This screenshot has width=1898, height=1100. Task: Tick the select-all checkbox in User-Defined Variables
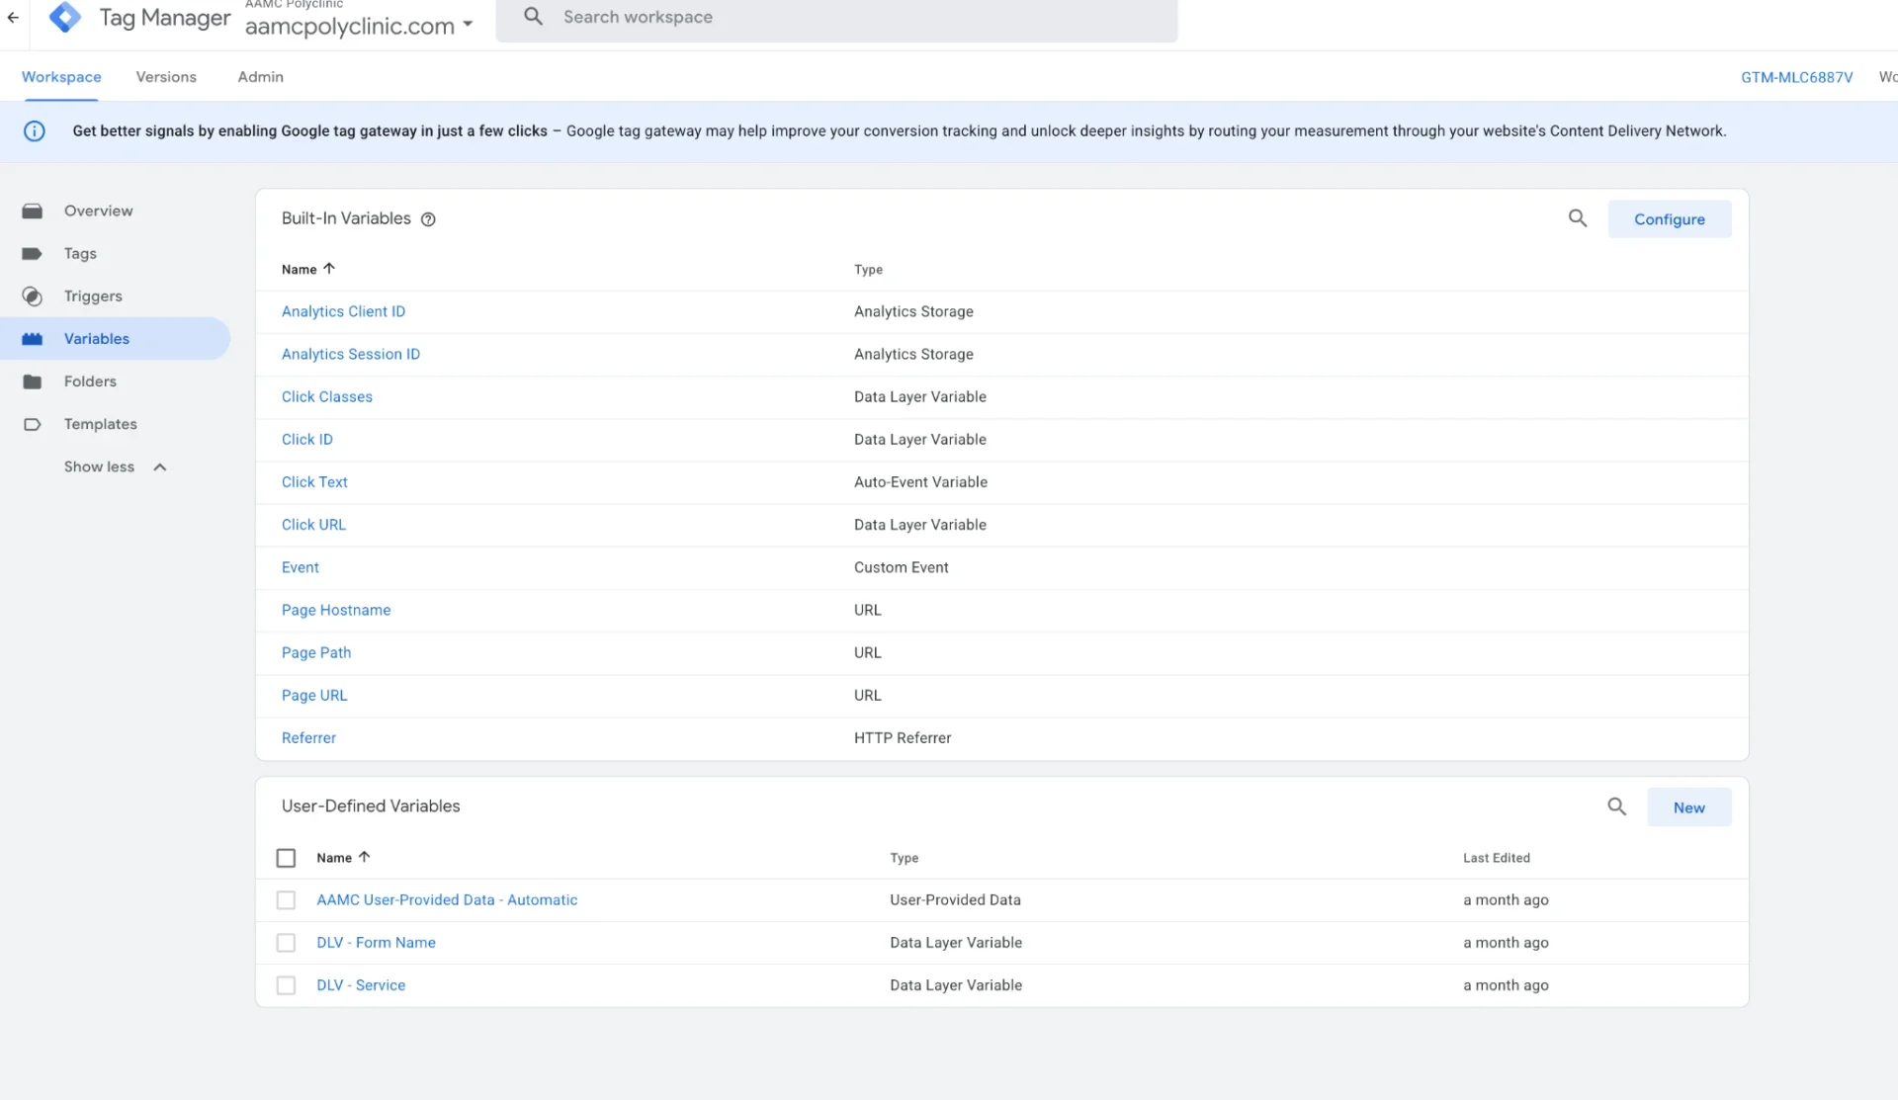tap(286, 858)
